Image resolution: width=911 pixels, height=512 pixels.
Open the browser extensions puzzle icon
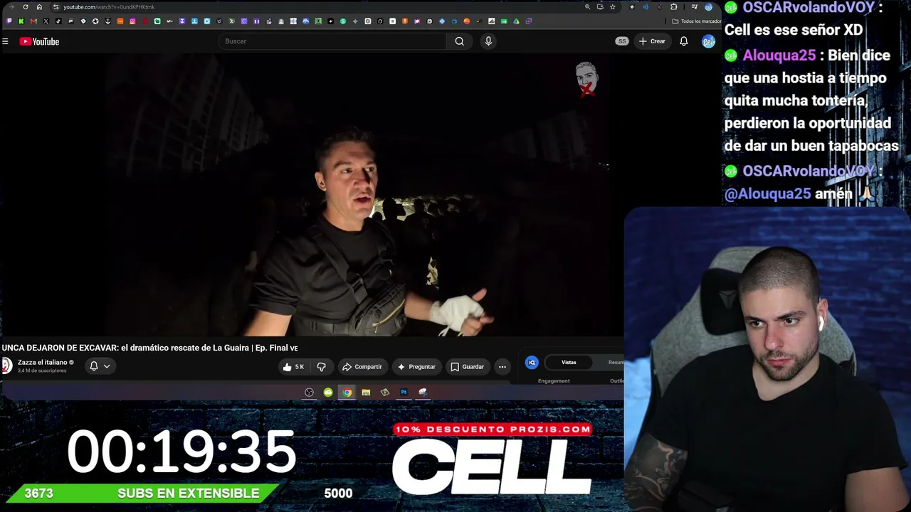coord(674,7)
